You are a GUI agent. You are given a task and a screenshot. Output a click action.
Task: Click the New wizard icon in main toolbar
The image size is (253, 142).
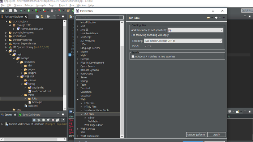tap(3, 10)
